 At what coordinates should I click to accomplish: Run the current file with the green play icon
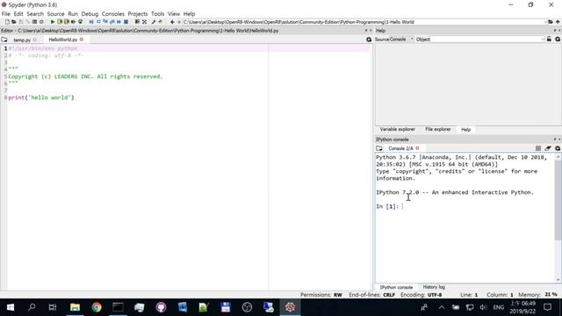[53, 22]
